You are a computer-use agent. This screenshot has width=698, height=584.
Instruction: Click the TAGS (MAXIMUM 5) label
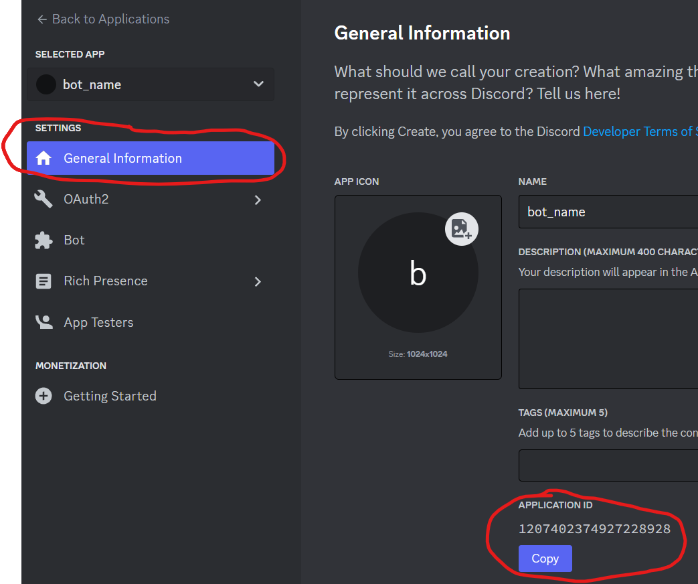pyautogui.click(x=563, y=413)
